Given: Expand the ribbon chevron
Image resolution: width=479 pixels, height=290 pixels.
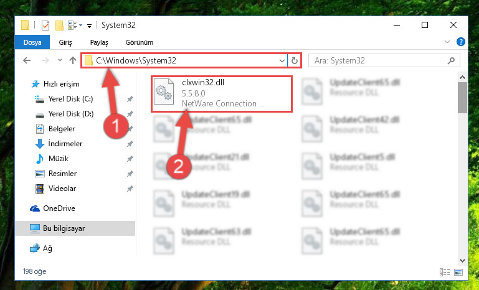Looking at the screenshot, I should [x=447, y=42].
